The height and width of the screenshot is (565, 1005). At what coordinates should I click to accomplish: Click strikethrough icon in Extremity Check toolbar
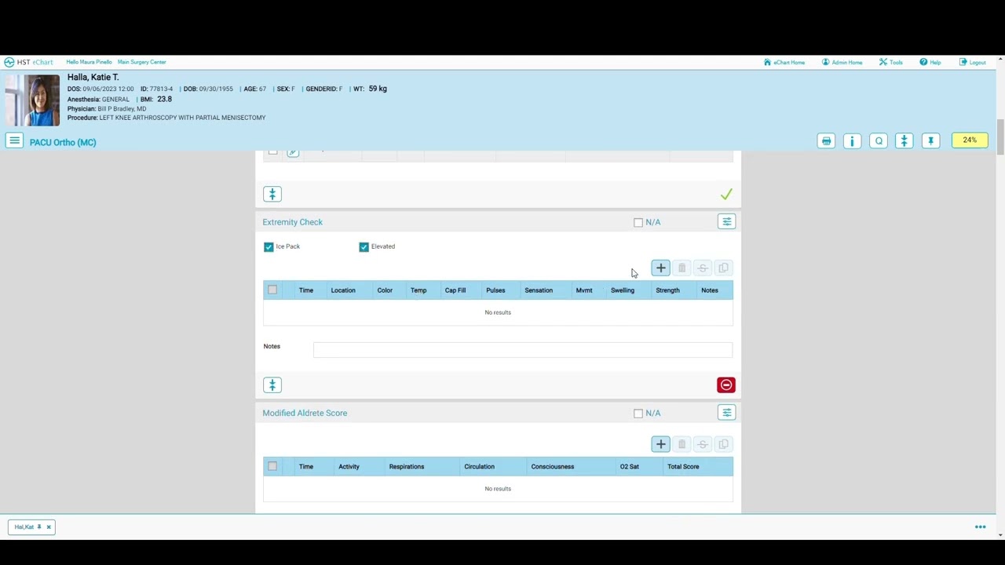703,268
